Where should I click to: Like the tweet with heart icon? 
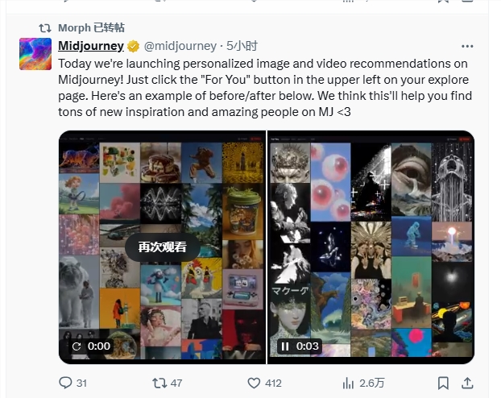(255, 383)
